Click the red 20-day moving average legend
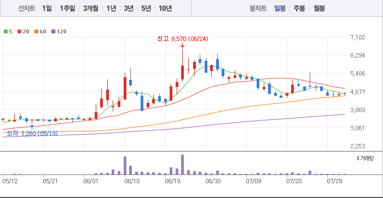The height and width of the screenshot is (198, 383). [x=23, y=32]
